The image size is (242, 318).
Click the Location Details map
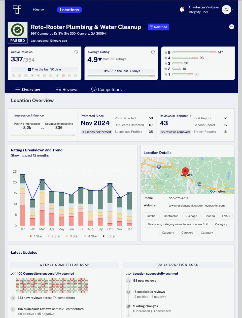point(188,175)
